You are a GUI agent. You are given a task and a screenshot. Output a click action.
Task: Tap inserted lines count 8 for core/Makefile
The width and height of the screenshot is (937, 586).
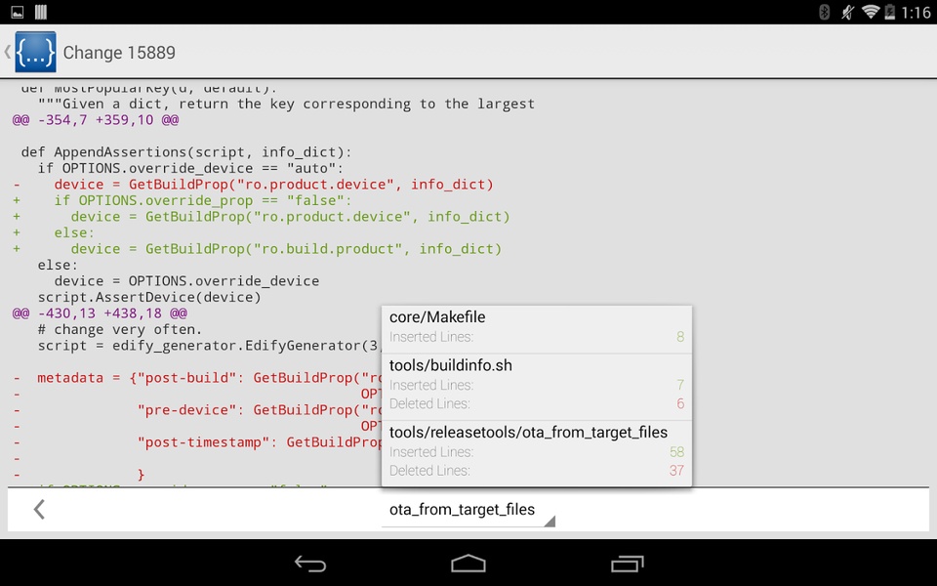point(680,337)
